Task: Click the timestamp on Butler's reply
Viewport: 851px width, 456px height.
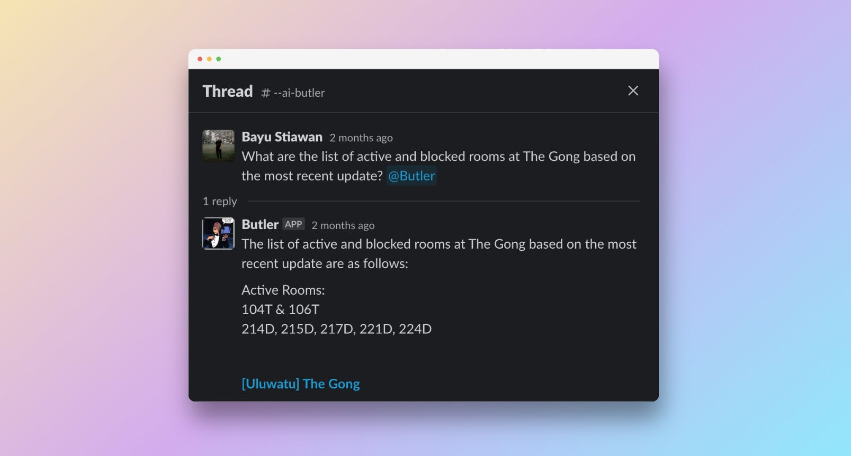Action: (343, 225)
